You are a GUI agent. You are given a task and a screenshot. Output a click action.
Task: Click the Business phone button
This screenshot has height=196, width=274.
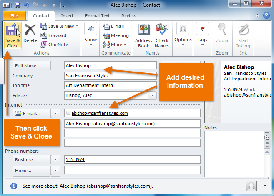(32, 159)
